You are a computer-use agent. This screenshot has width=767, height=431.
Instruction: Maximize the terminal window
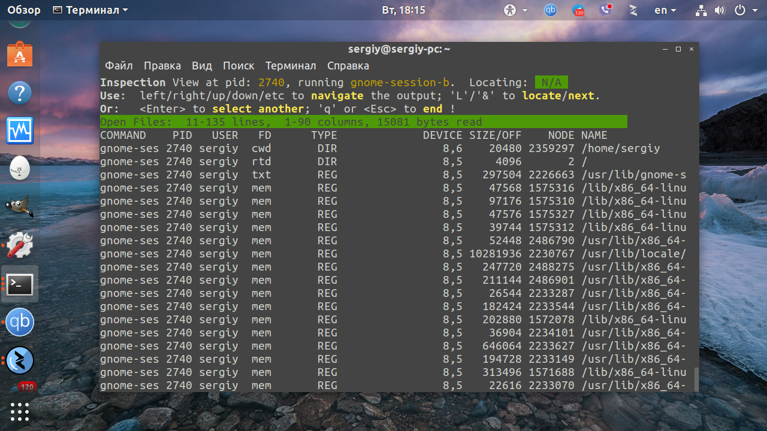[x=678, y=49]
